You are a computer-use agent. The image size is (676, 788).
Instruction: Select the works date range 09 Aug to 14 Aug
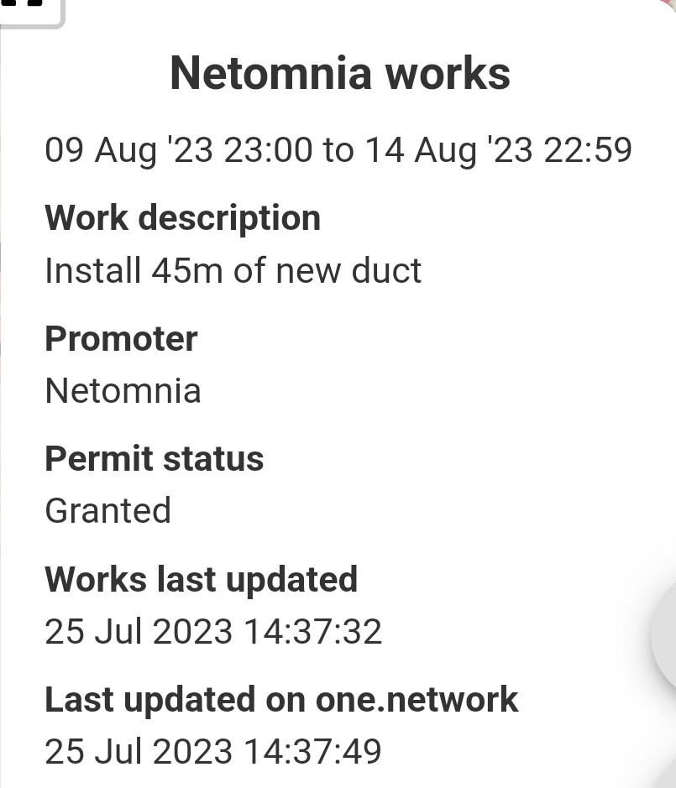(338, 149)
